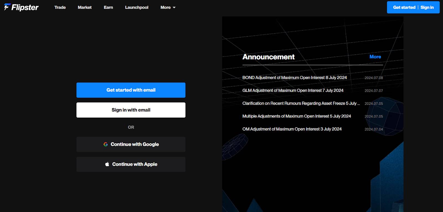The width and height of the screenshot is (443, 212).
Task: Click the Flipster logo
Action: coord(21,7)
